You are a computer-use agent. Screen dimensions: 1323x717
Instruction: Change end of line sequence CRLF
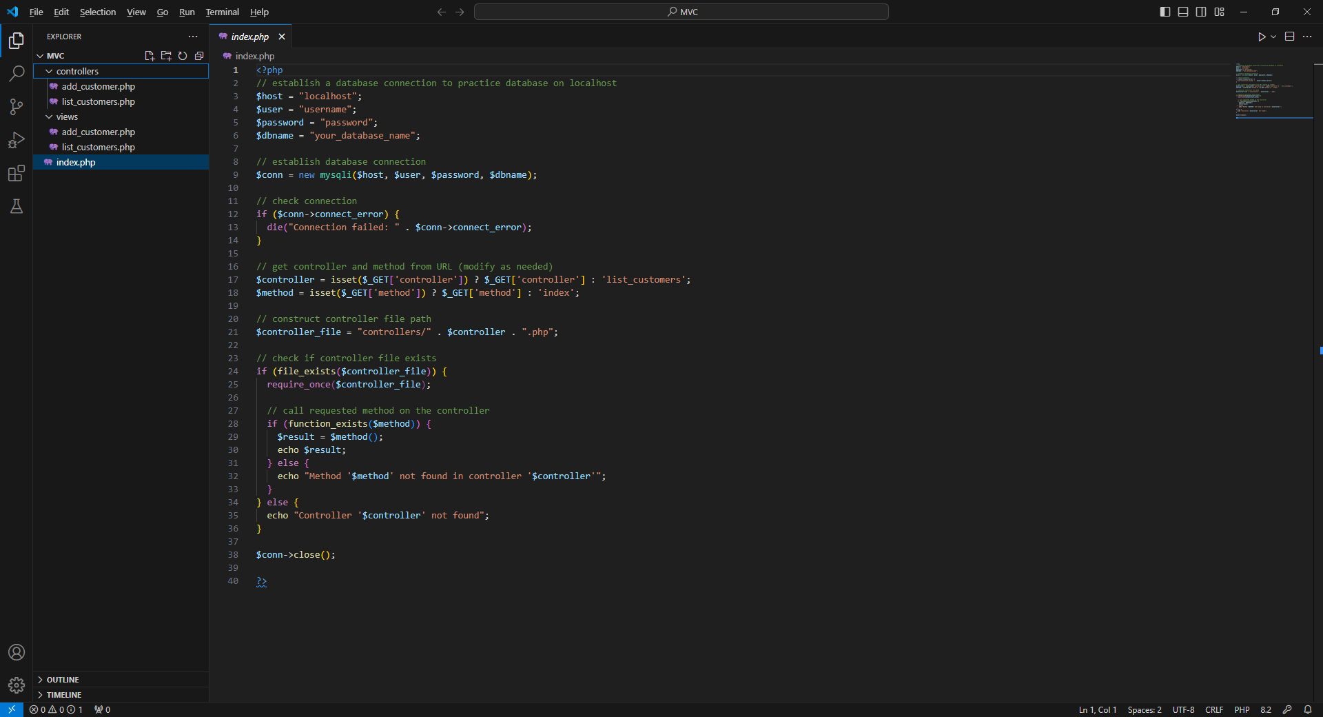pos(1214,709)
